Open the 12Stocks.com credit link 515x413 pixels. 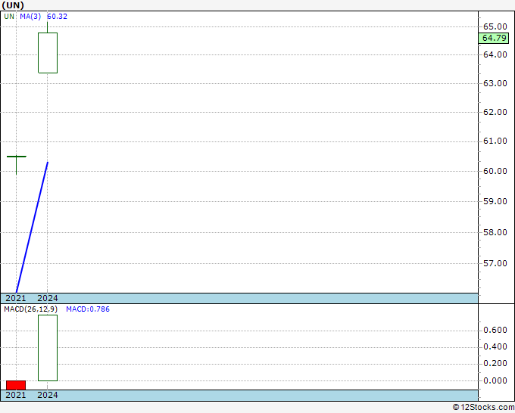pyautogui.click(x=483, y=408)
